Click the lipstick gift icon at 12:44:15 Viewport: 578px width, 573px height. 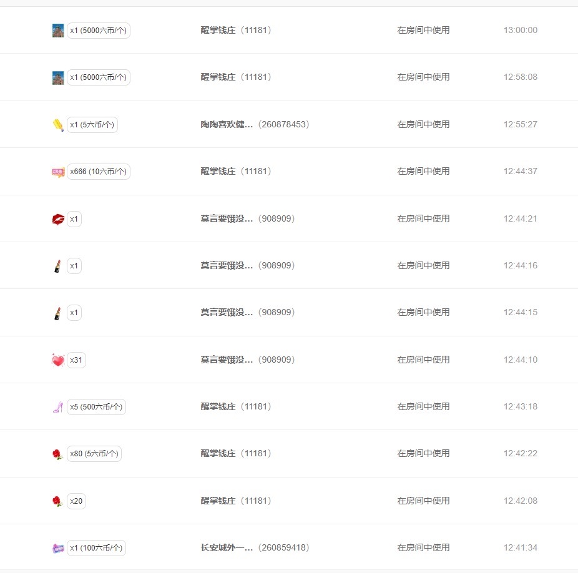[57, 313]
